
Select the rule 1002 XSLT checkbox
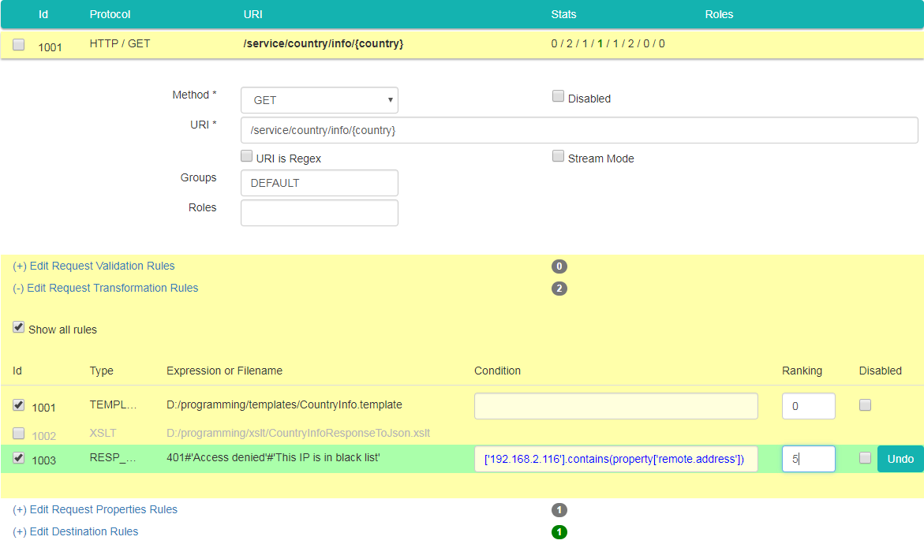19,434
